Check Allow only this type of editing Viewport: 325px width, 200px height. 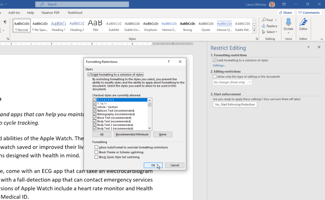(215, 76)
